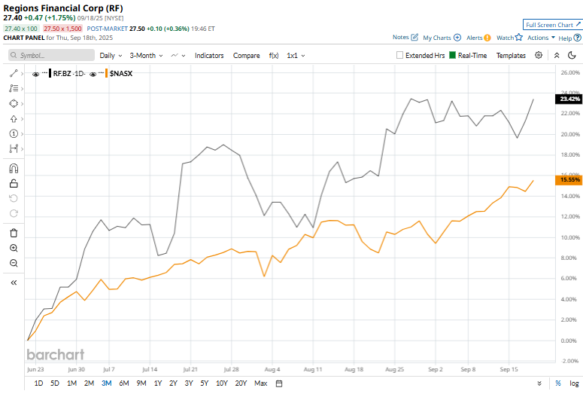Select the 20Y time range

click(x=241, y=383)
